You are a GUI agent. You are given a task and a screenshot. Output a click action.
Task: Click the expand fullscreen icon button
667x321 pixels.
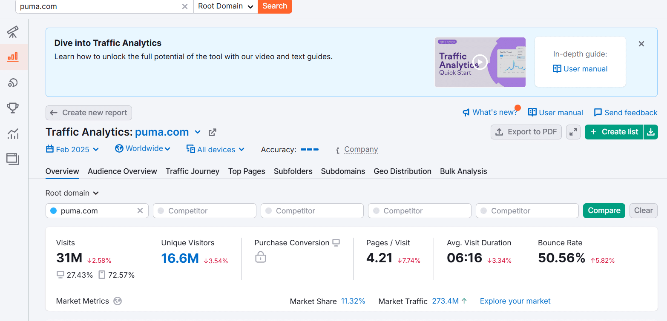[573, 132]
